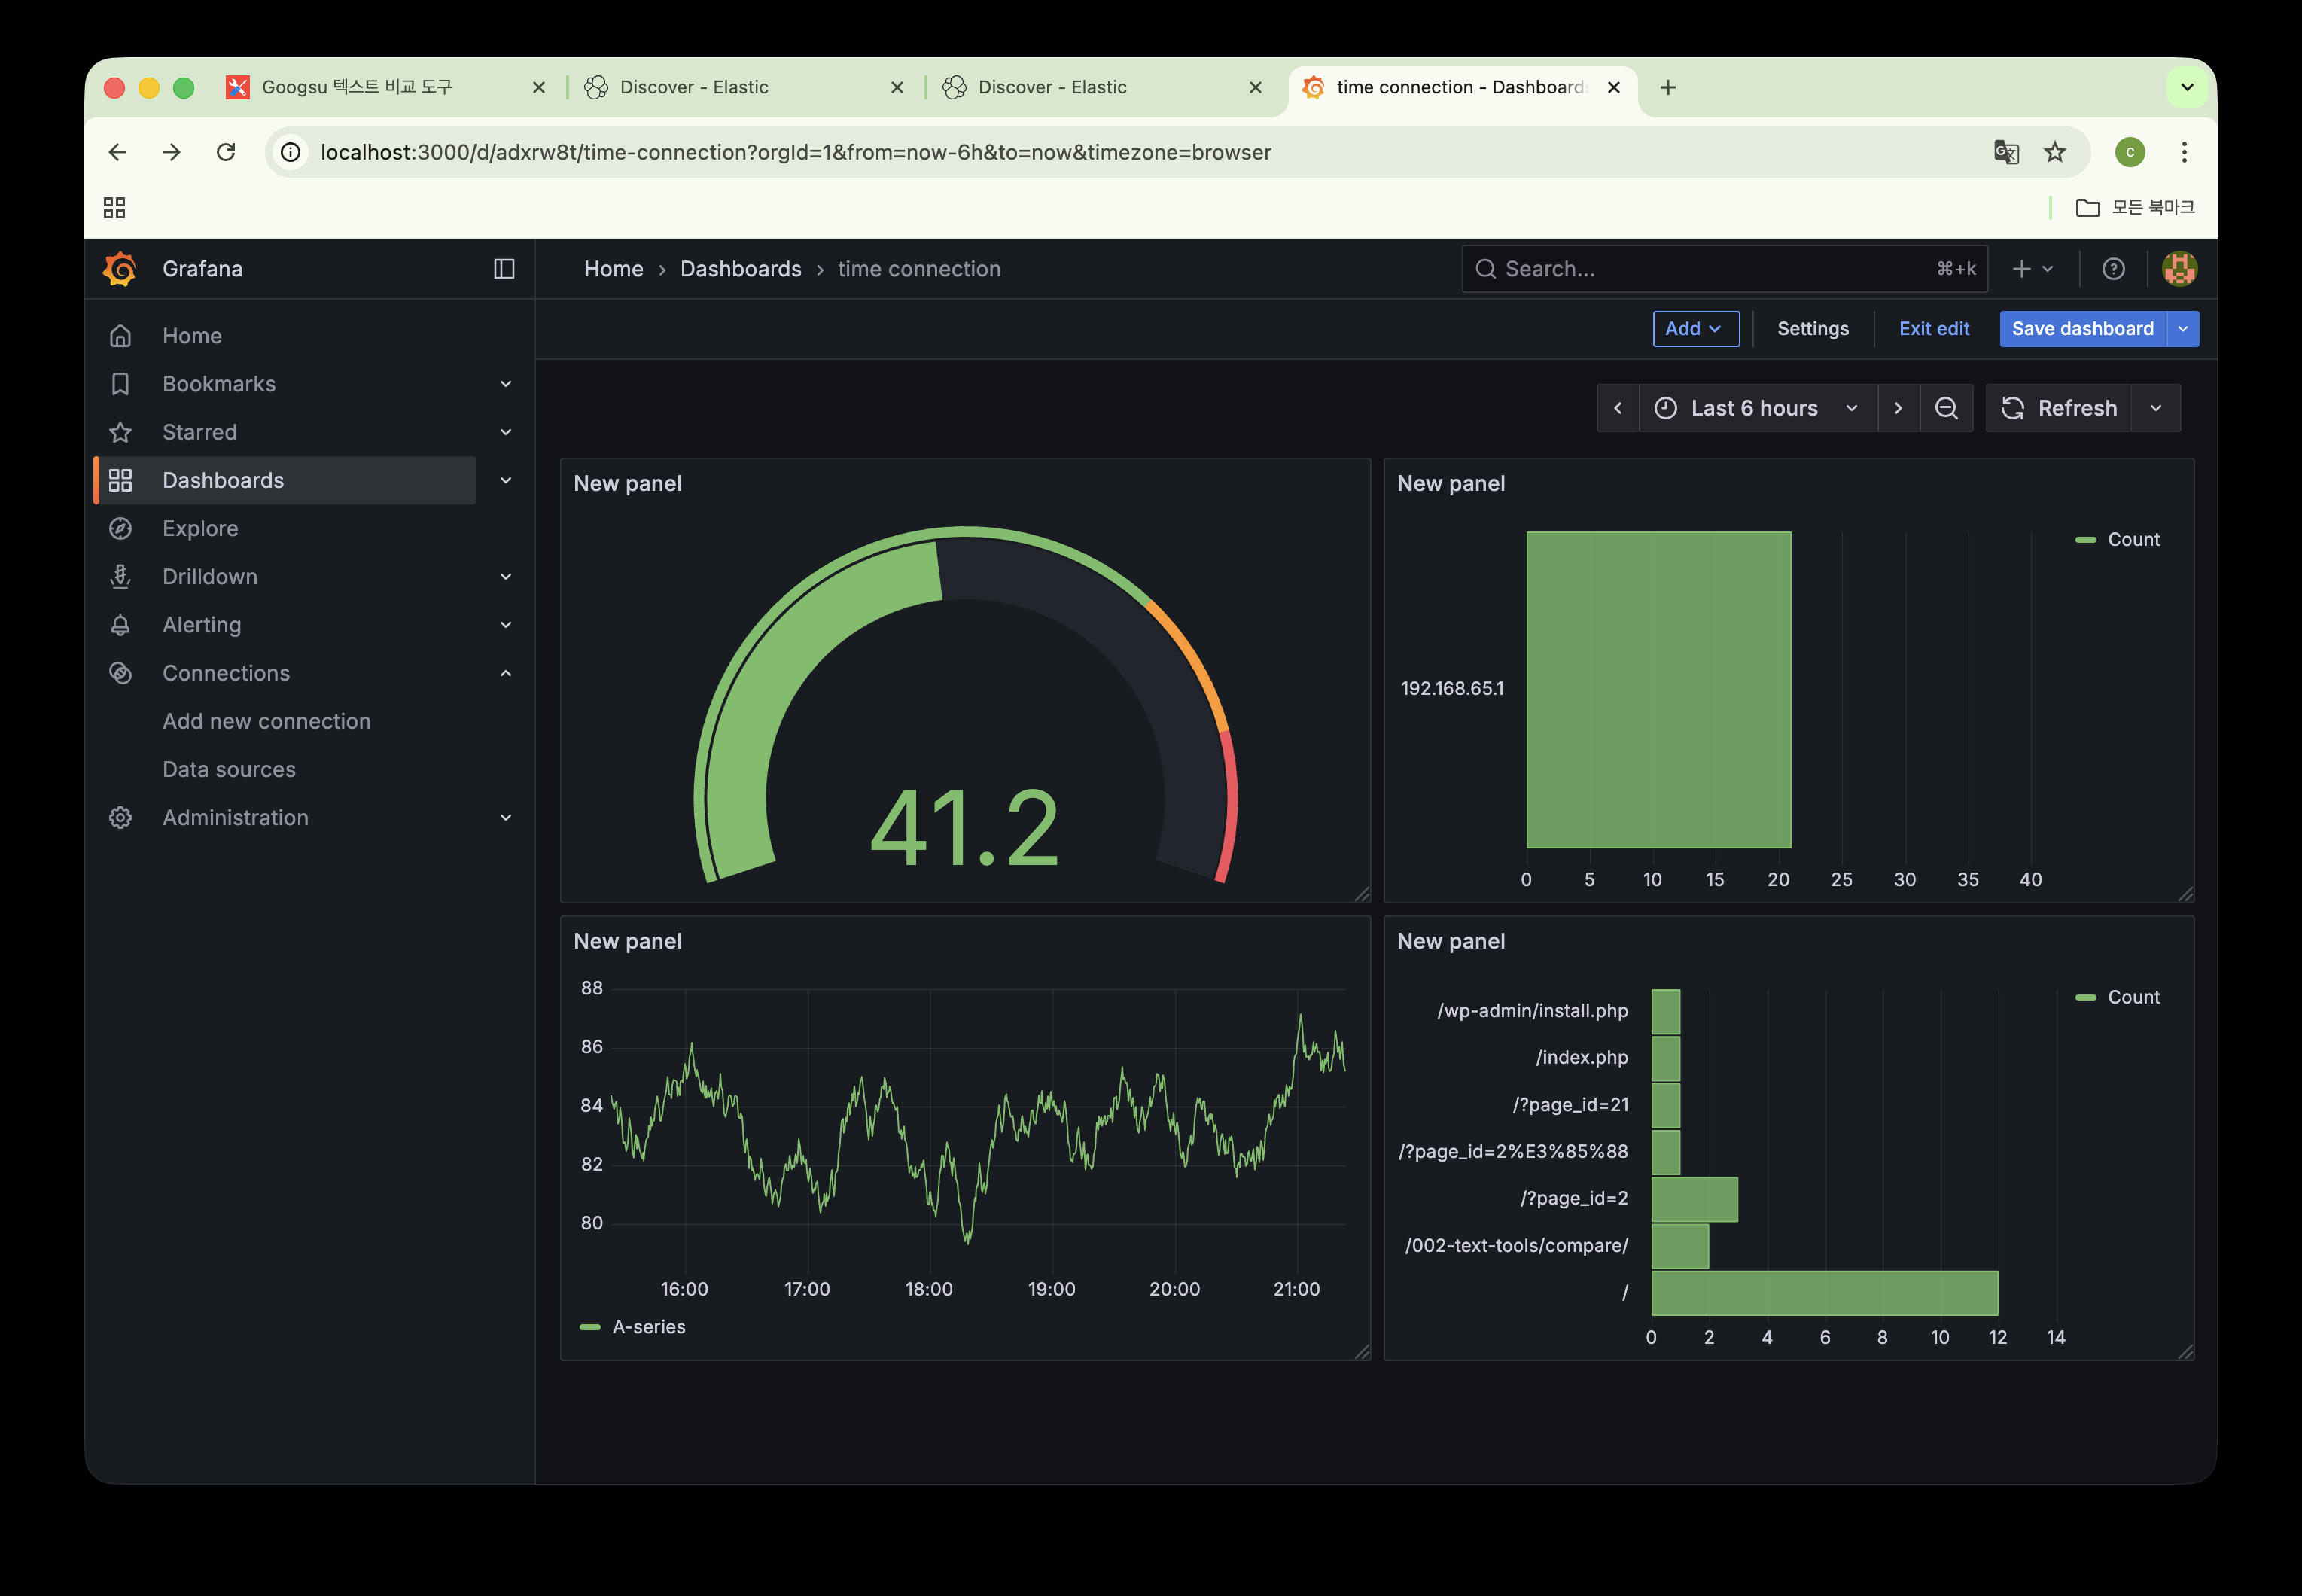Viewport: 2302px width, 1596px height.
Task: Open the Add panel dropdown
Action: (x=1695, y=329)
